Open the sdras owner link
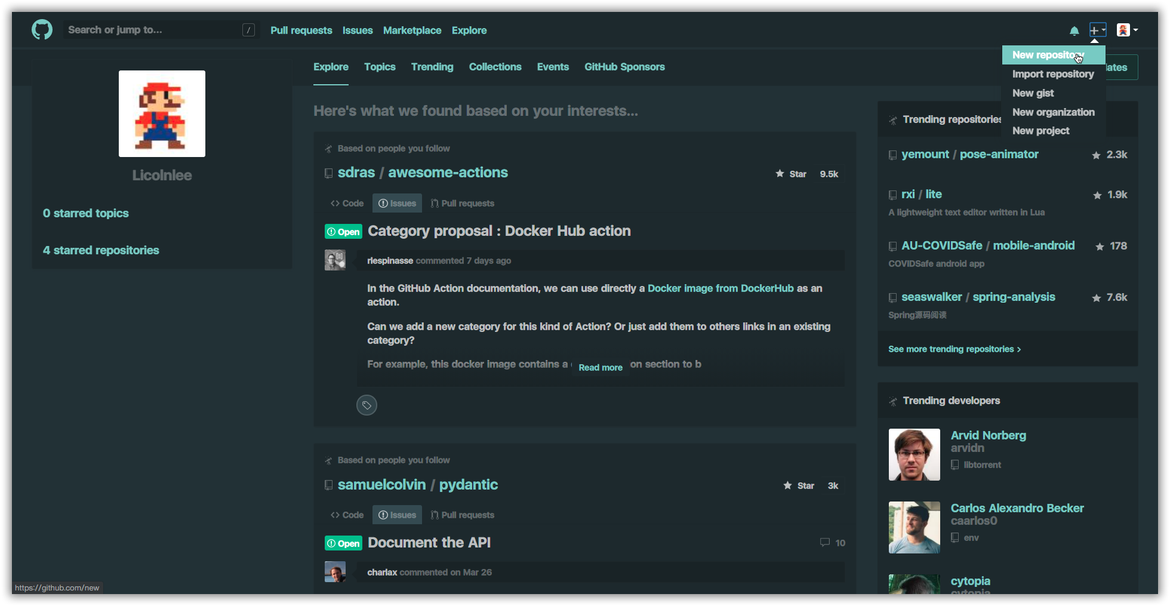The width and height of the screenshot is (1170, 606). pyautogui.click(x=356, y=173)
